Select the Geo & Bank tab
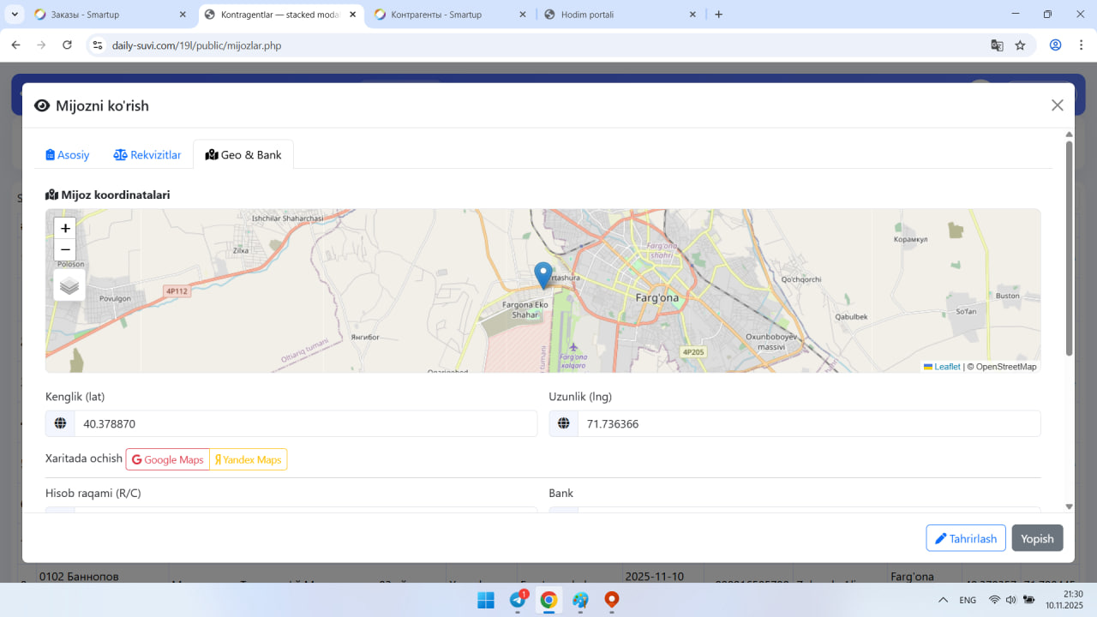This screenshot has height=617, width=1097. coord(243,155)
